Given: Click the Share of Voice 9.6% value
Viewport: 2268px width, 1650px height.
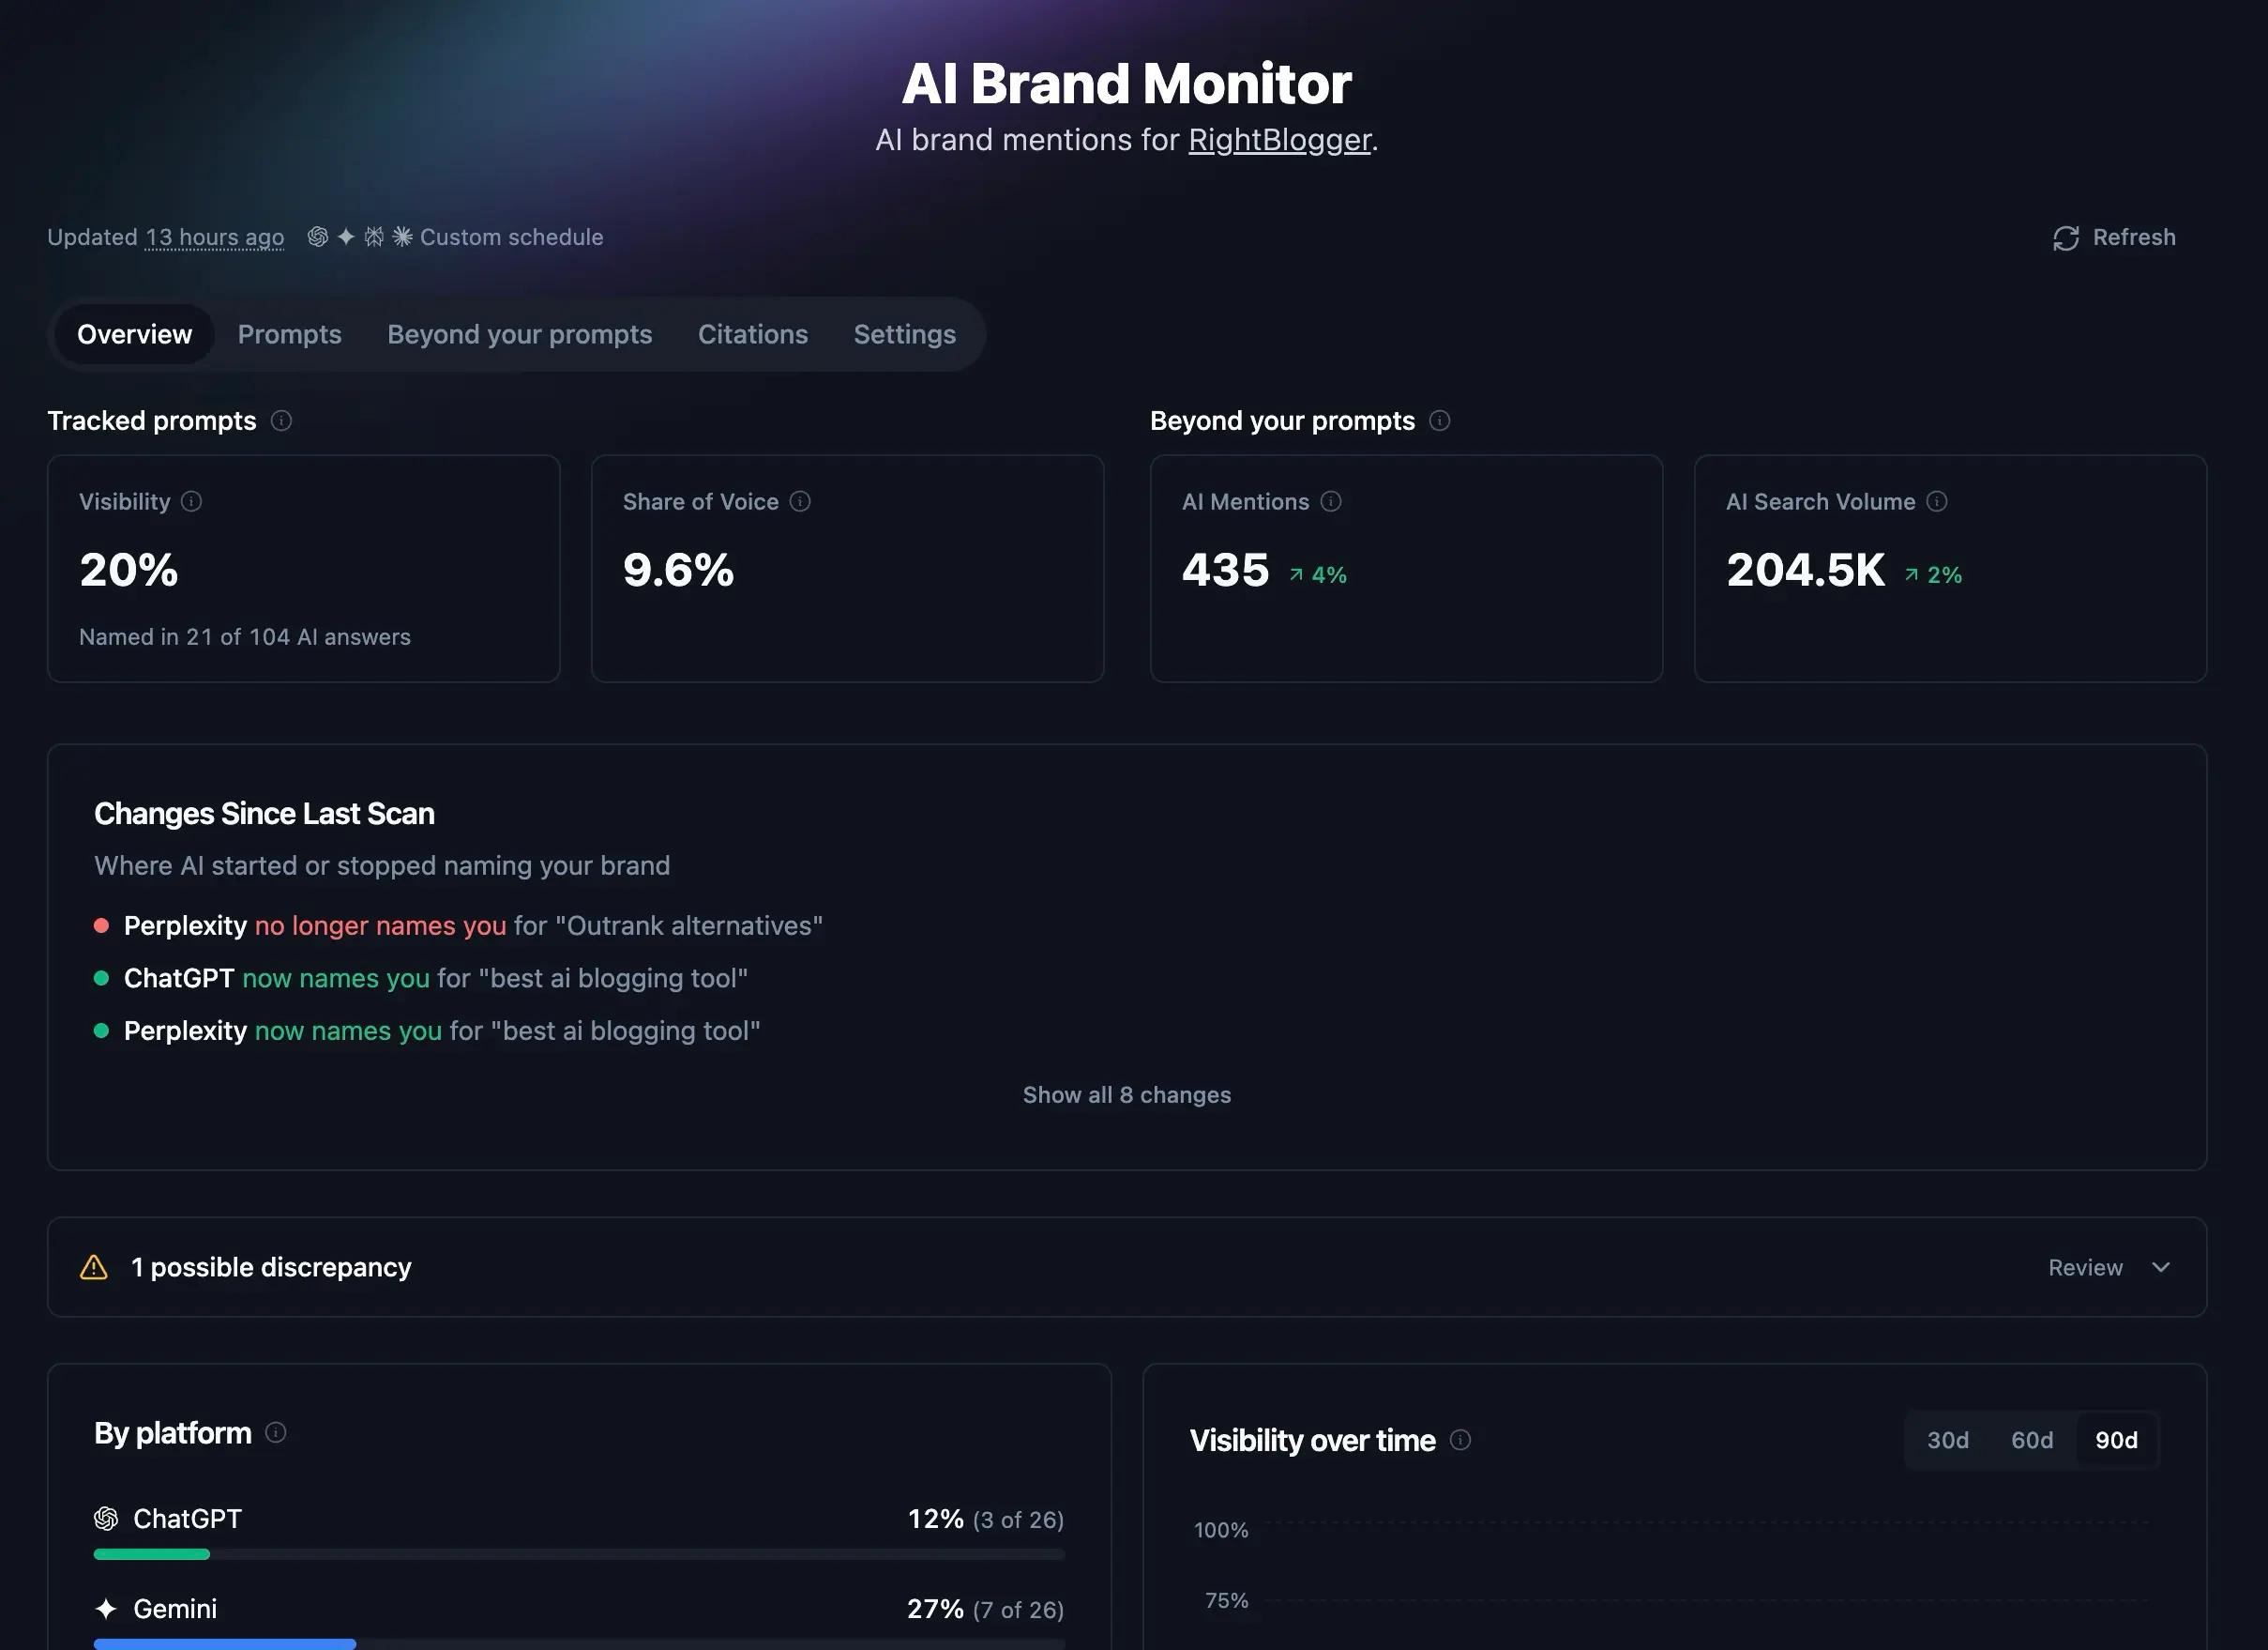Looking at the screenshot, I should pyautogui.click(x=679, y=571).
